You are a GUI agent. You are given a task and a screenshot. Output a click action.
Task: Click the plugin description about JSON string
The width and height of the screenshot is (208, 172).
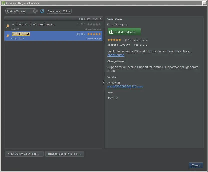pos(149,51)
